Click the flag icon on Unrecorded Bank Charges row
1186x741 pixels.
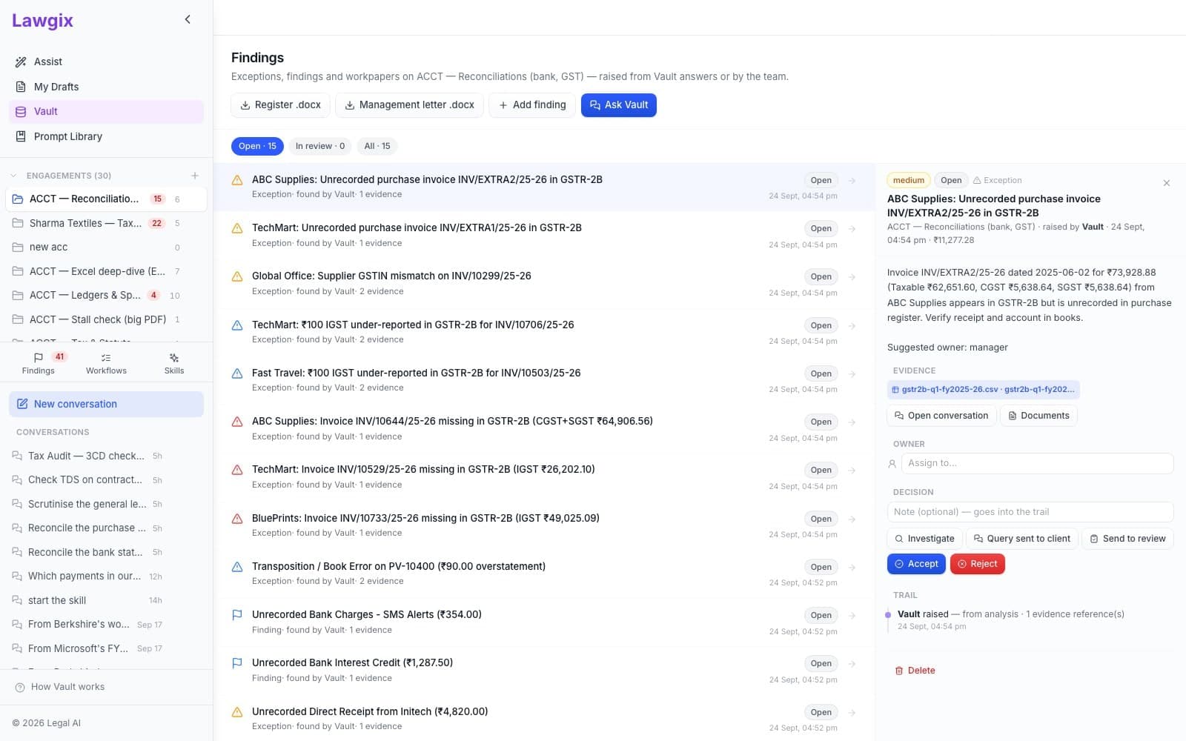237,615
